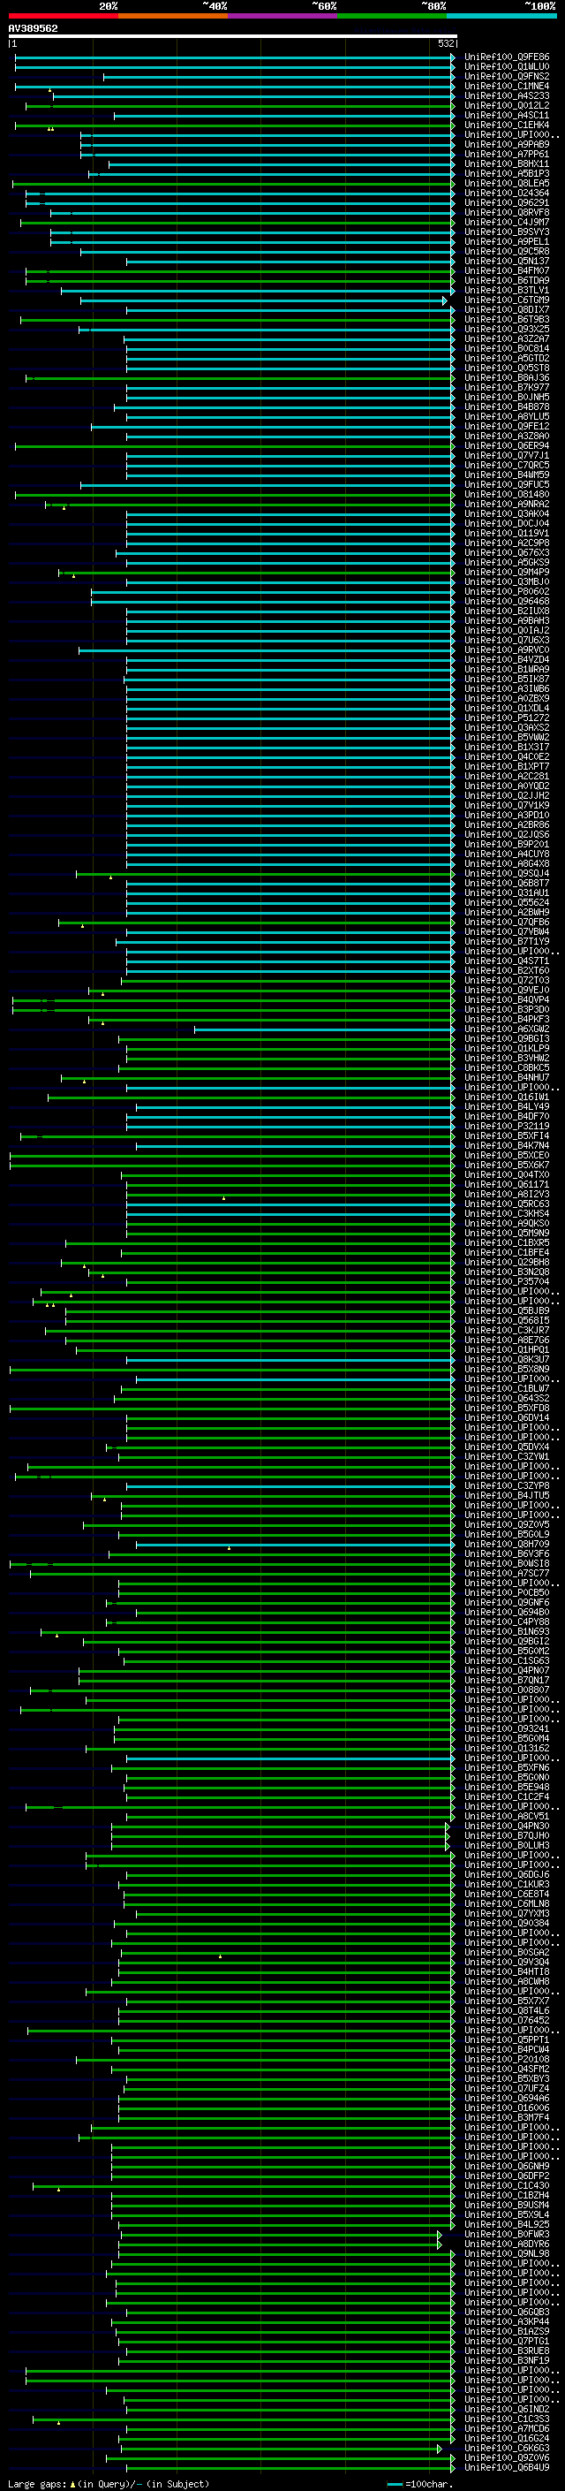This screenshot has height=2491, width=565.
Task: Select the UniRef100_A6XGW2 entry
Action: [x=506, y=1029]
